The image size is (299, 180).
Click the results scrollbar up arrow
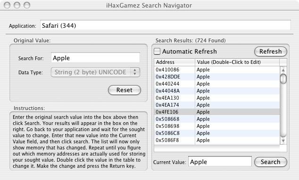[x=283, y=70]
